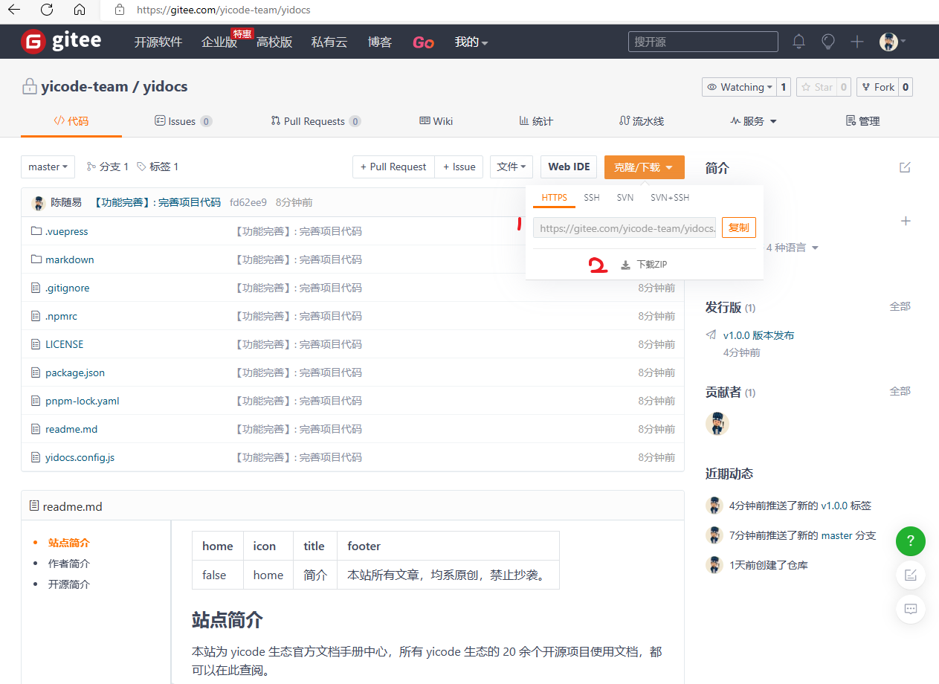Select the SVN+SSH clone tab
Screen dimensions: 939x684
(x=670, y=198)
